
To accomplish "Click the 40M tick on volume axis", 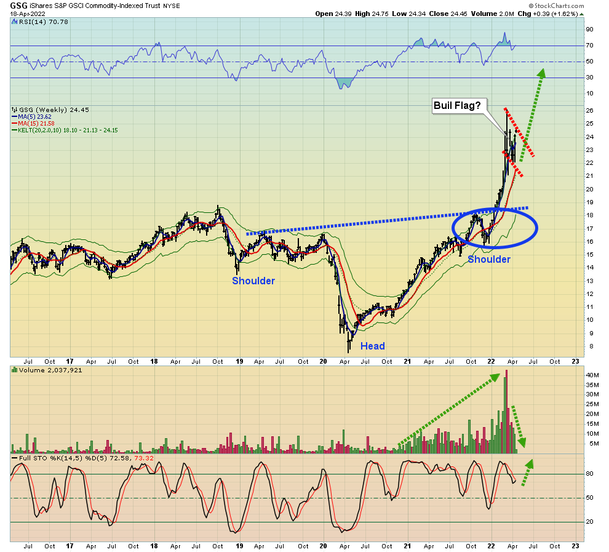I will coord(592,375).
